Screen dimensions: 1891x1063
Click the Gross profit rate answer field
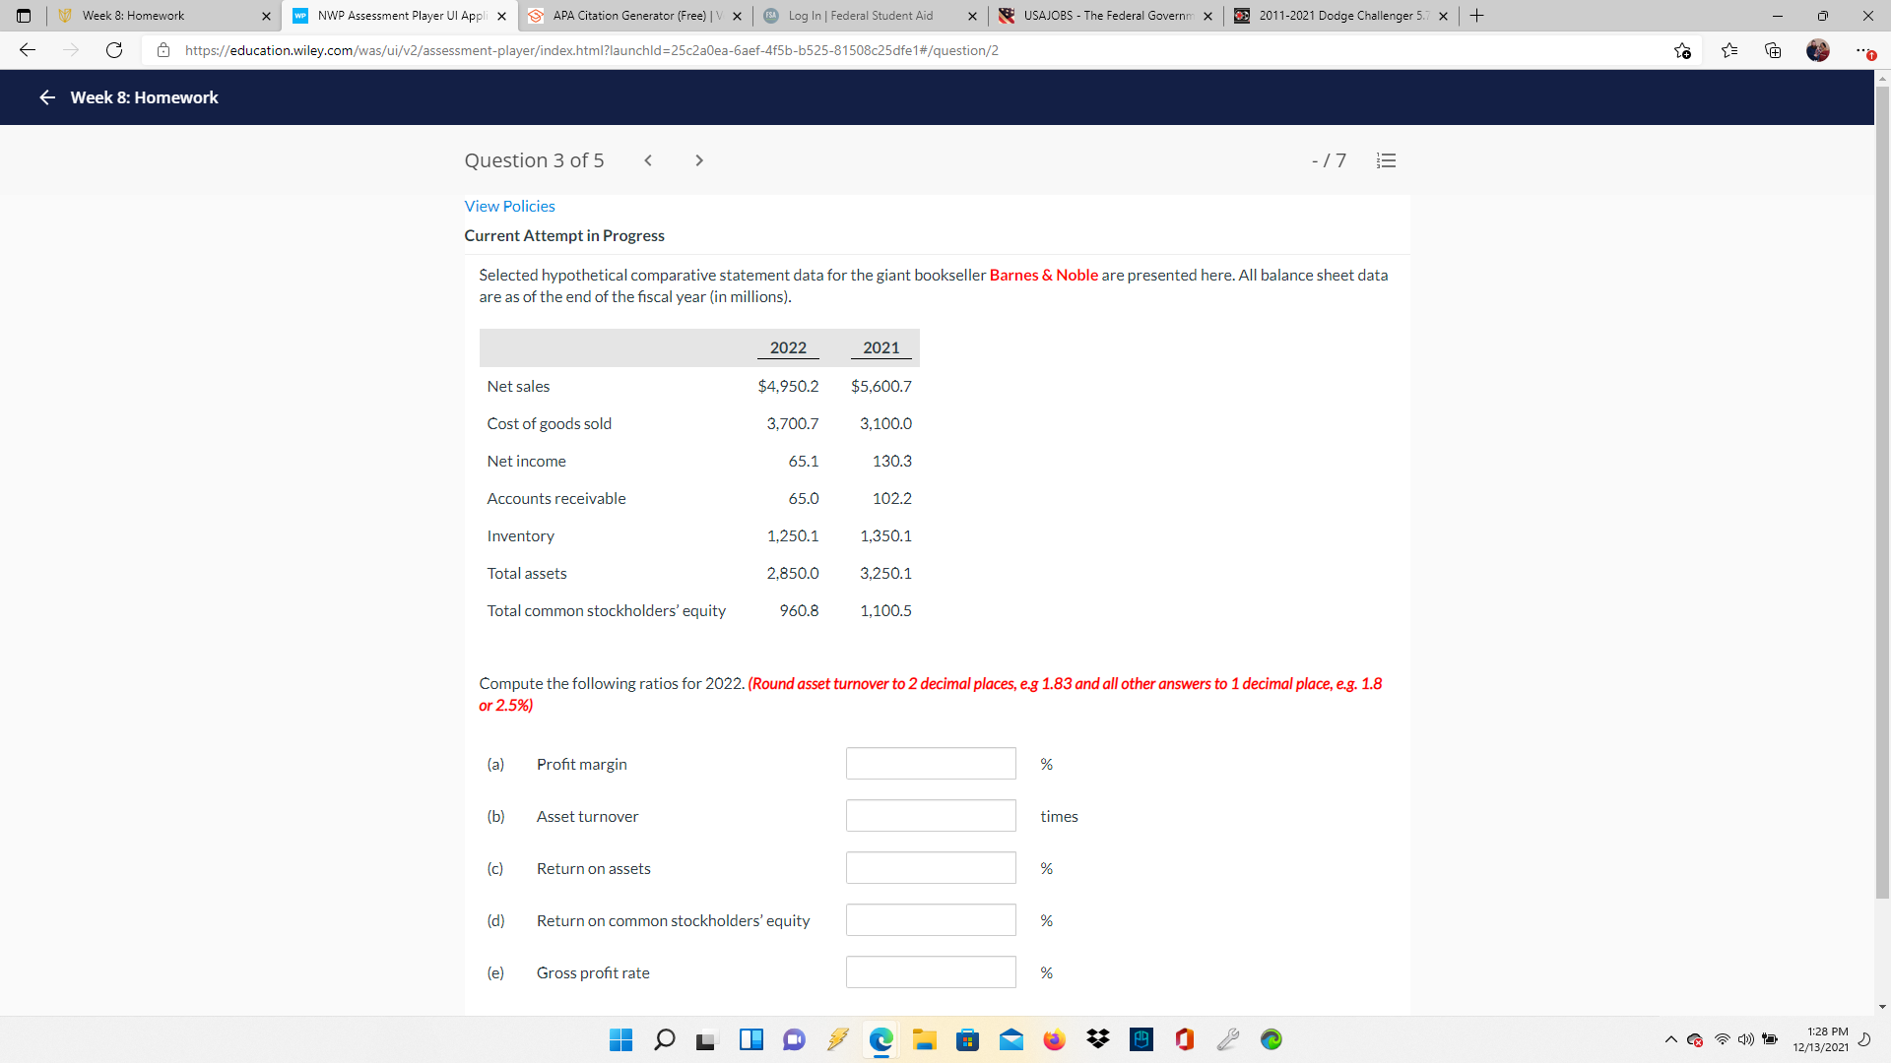(930, 971)
